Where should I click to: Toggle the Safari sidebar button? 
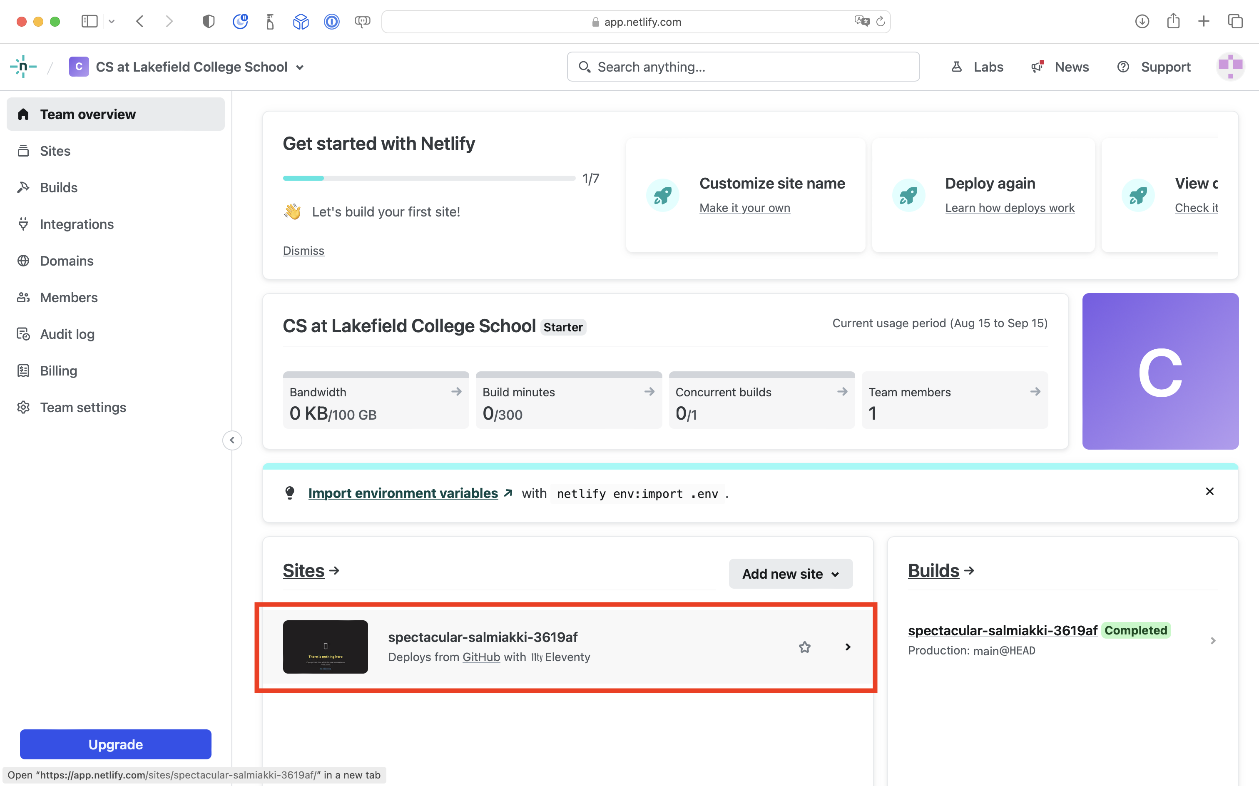tap(90, 21)
